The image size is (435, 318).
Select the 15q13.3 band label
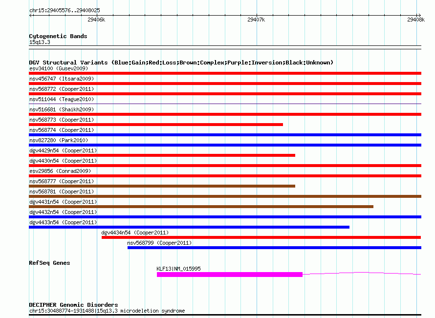point(40,42)
